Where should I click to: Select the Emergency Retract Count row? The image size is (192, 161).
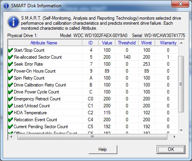[93, 99]
